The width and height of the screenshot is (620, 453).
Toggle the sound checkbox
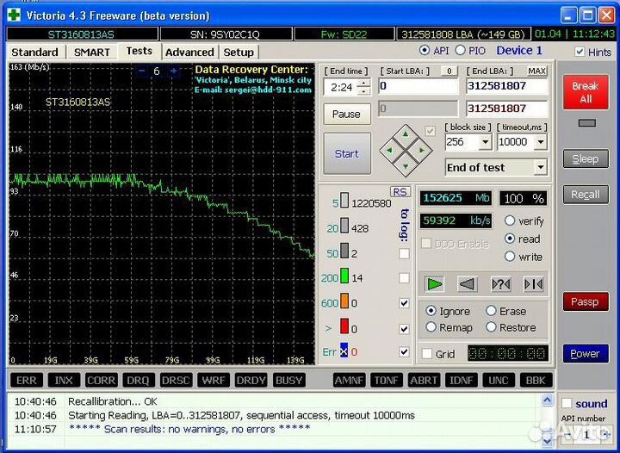(566, 403)
